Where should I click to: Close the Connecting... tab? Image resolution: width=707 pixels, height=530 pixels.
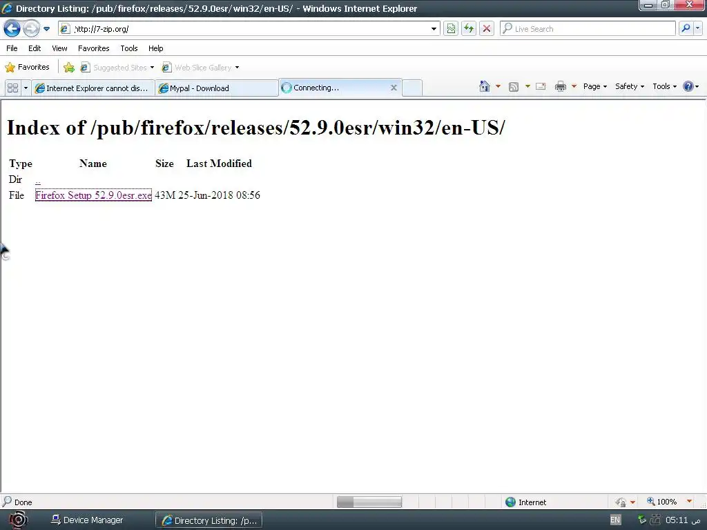pos(394,88)
